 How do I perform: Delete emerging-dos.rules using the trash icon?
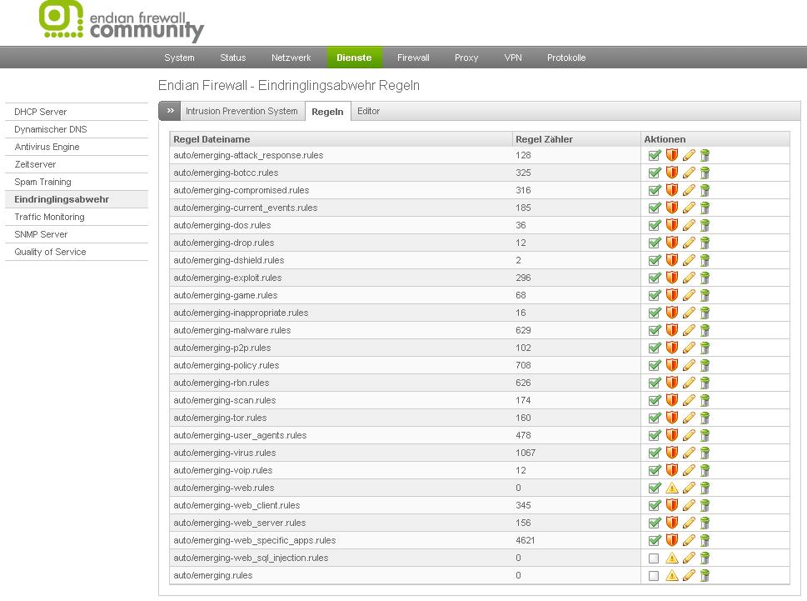click(705, 225)
